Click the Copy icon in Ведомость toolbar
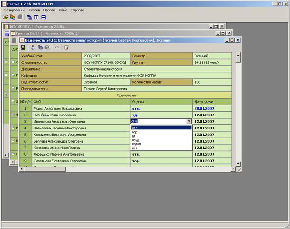The height and width of the screenshot is (229, 290). tap(40, 48)
